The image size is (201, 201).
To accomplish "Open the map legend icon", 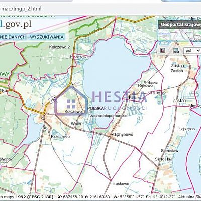I will pyautogui.click(x=162, y=50).
